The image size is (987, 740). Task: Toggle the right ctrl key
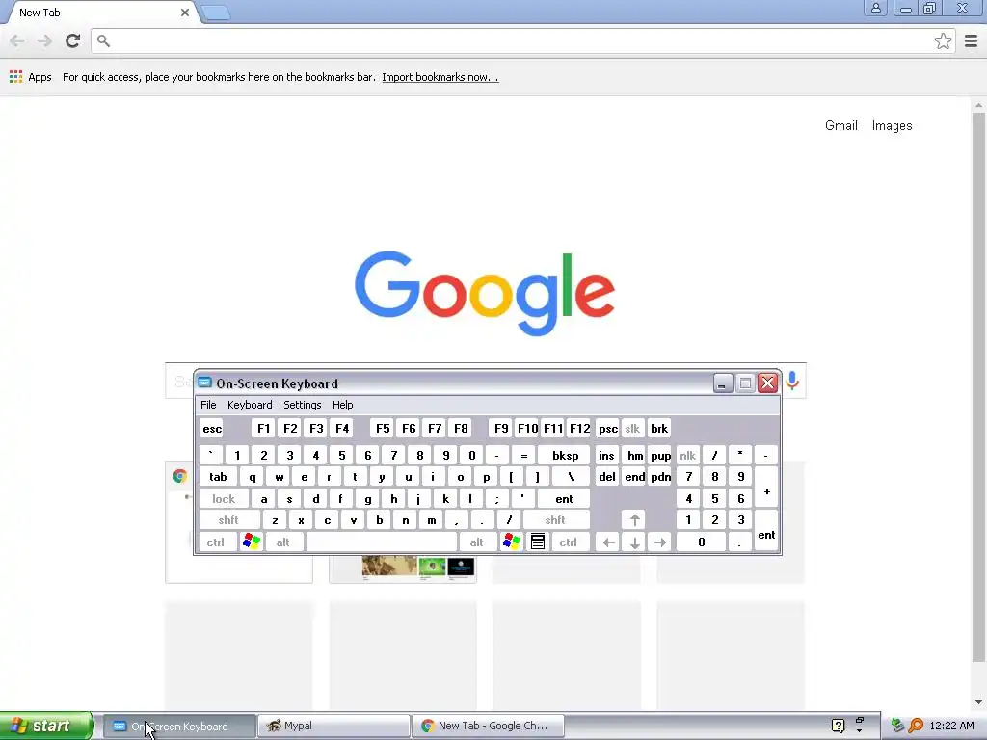(569, 542)
